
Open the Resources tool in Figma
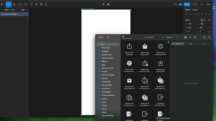36,4
